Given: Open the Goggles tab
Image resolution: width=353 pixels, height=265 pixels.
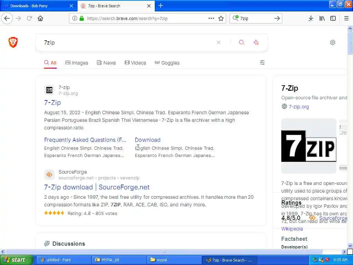Looking at the screenshot, I should [x=167, y=63].
